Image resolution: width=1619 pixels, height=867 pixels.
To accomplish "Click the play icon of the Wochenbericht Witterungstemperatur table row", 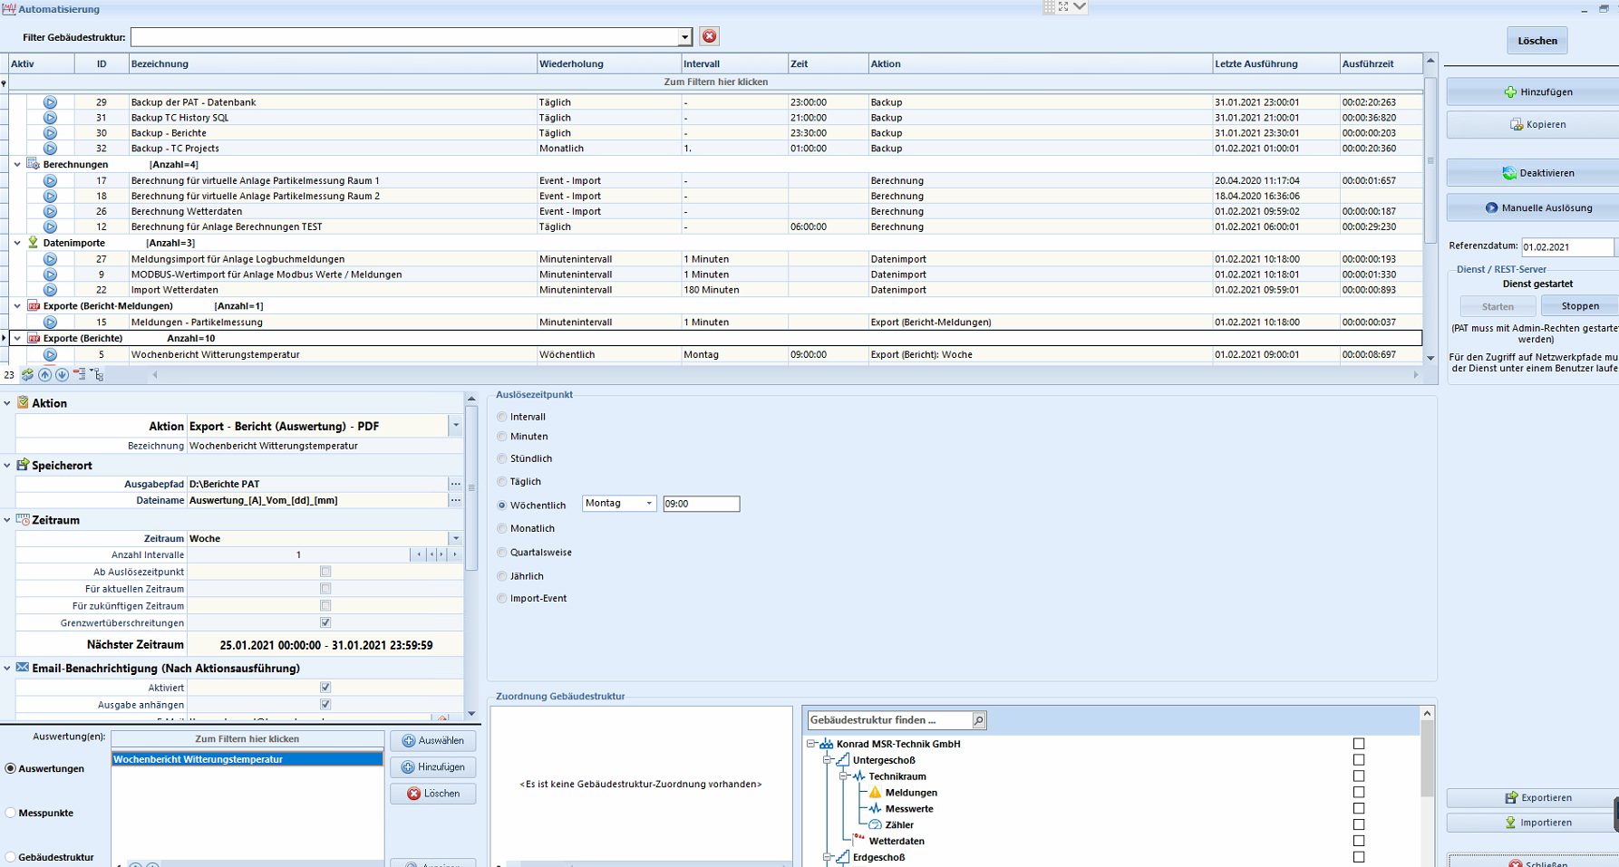I will point(50,354).
